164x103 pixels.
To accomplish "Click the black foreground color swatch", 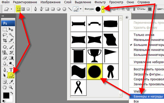I will tap(6, 95).
